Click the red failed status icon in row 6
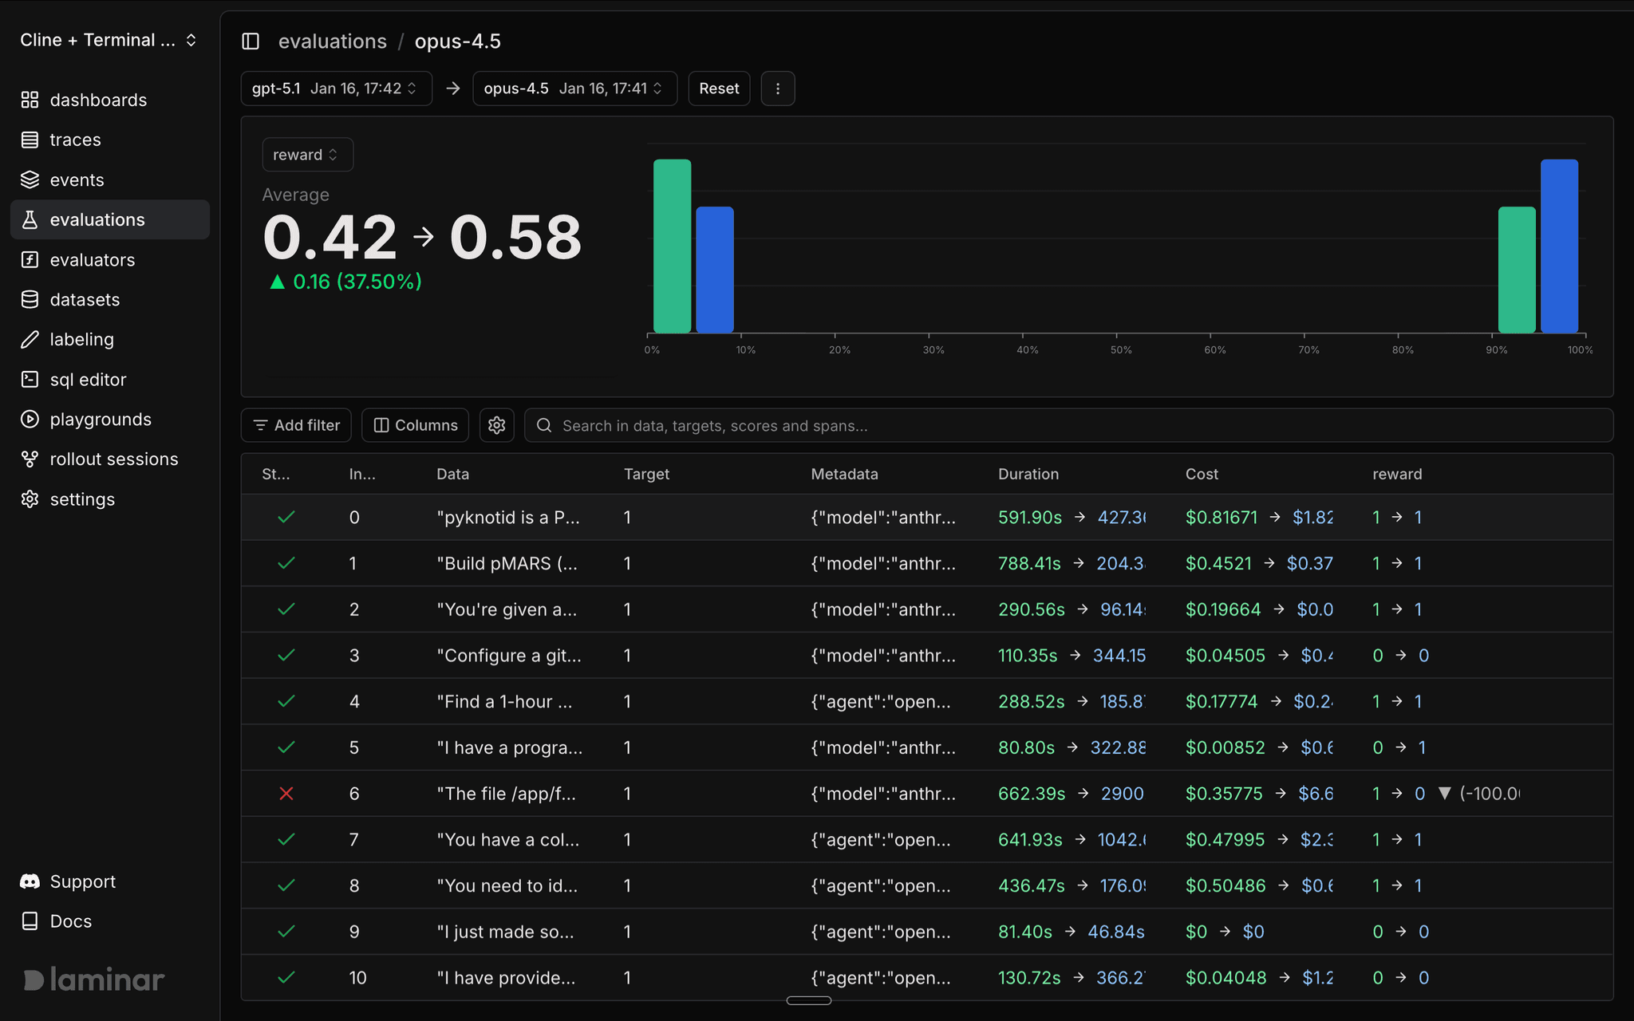The image size is (1634, 1021). [x=286, y=794]
